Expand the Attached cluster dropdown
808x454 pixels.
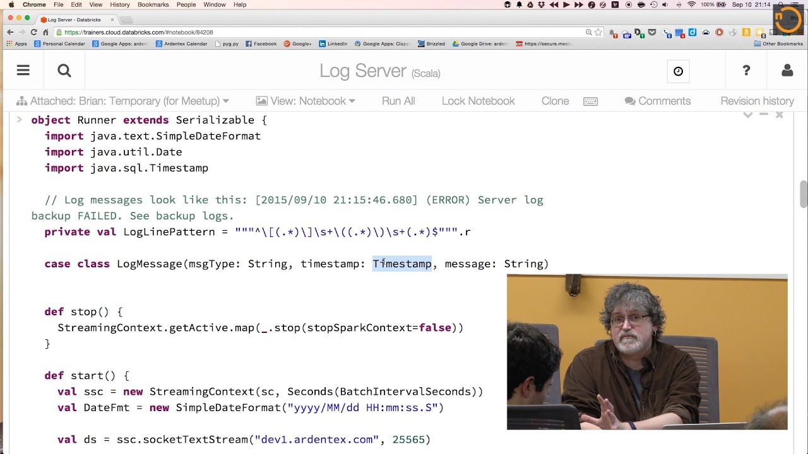[x=123, y=101]
